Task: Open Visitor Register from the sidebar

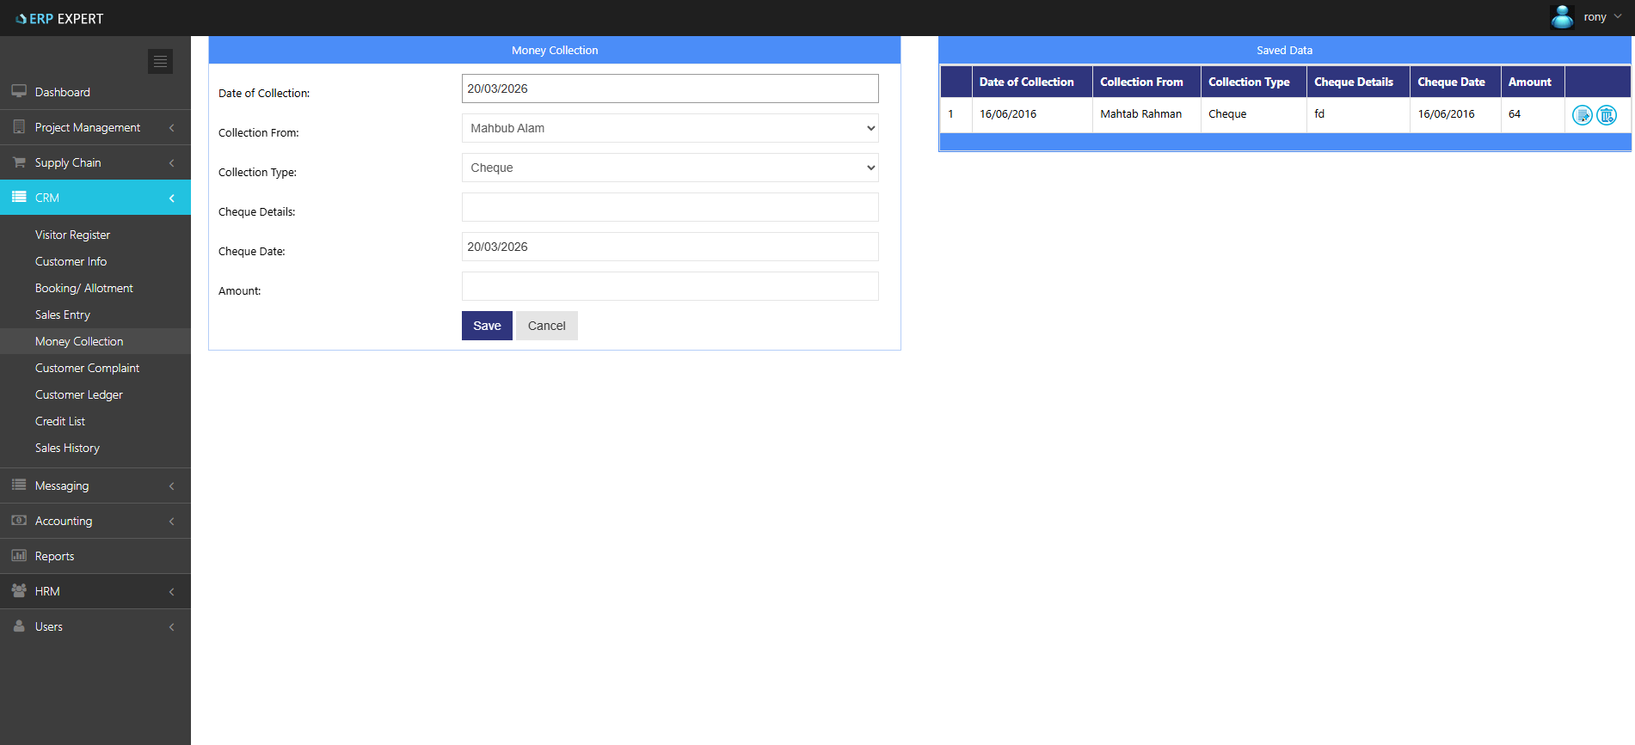Action: 72,235
